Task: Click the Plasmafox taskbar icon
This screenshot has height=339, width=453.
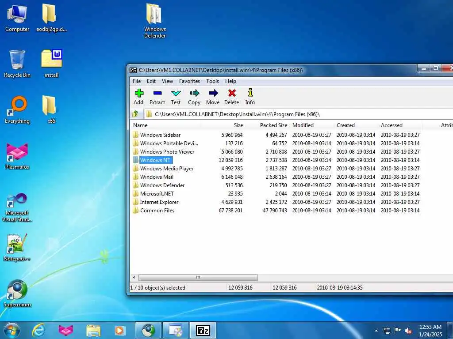Action: coord(66,330)
